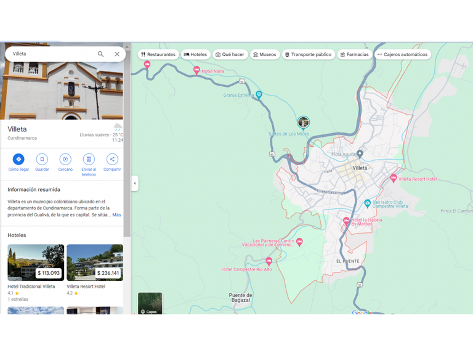Open the Capas layers thumbnail
Screen dimensions: 473x355
[x=150, y=303]
